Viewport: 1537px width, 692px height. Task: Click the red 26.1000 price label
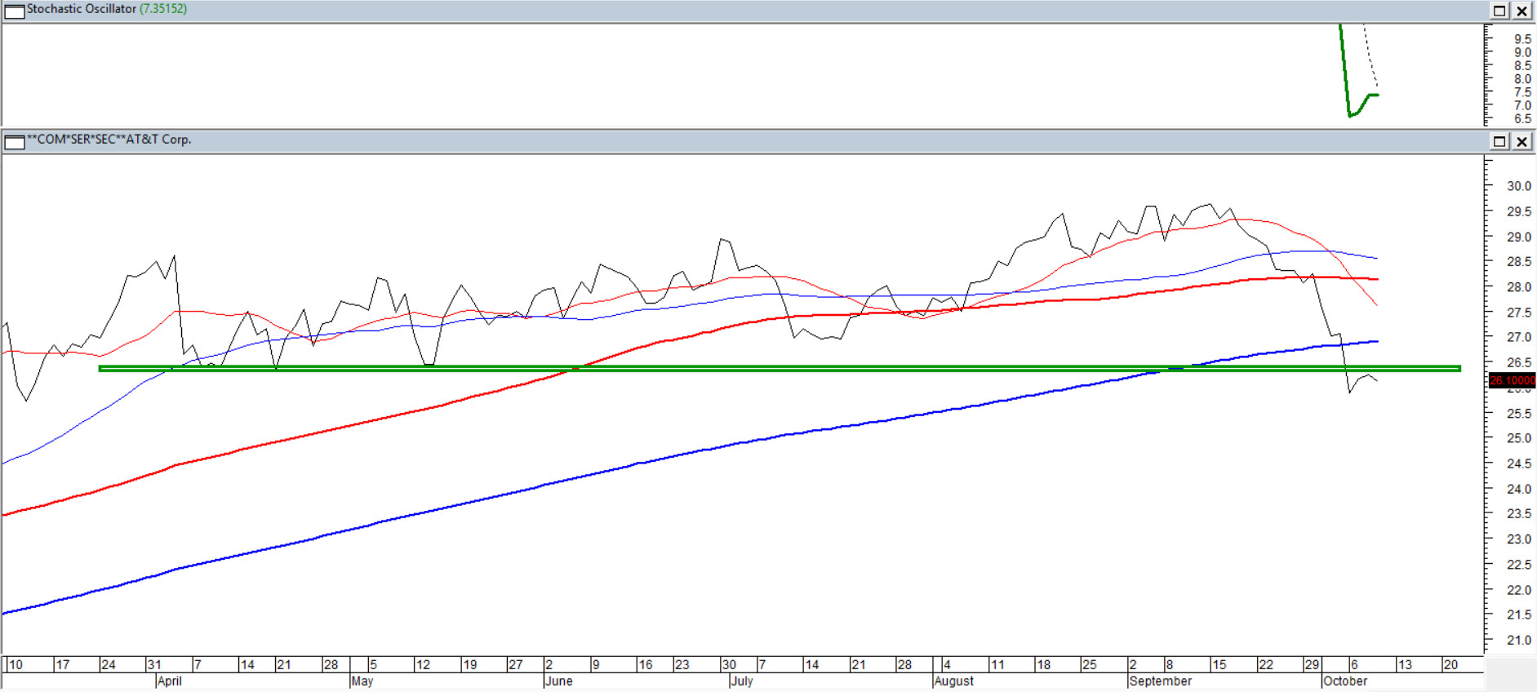tap(1512, 381)
